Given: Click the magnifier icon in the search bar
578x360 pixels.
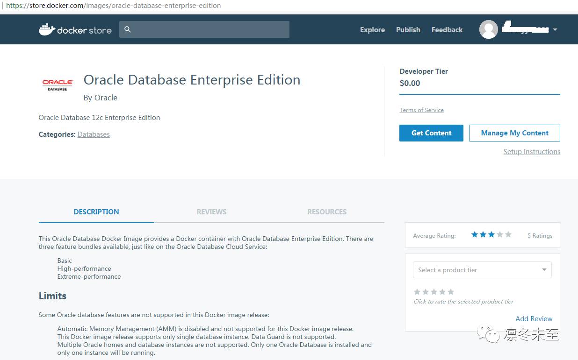Looking at the screenshot, I should point(127,29).
